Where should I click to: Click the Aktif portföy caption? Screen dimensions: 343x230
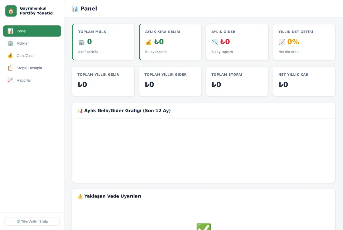point(88,52)
